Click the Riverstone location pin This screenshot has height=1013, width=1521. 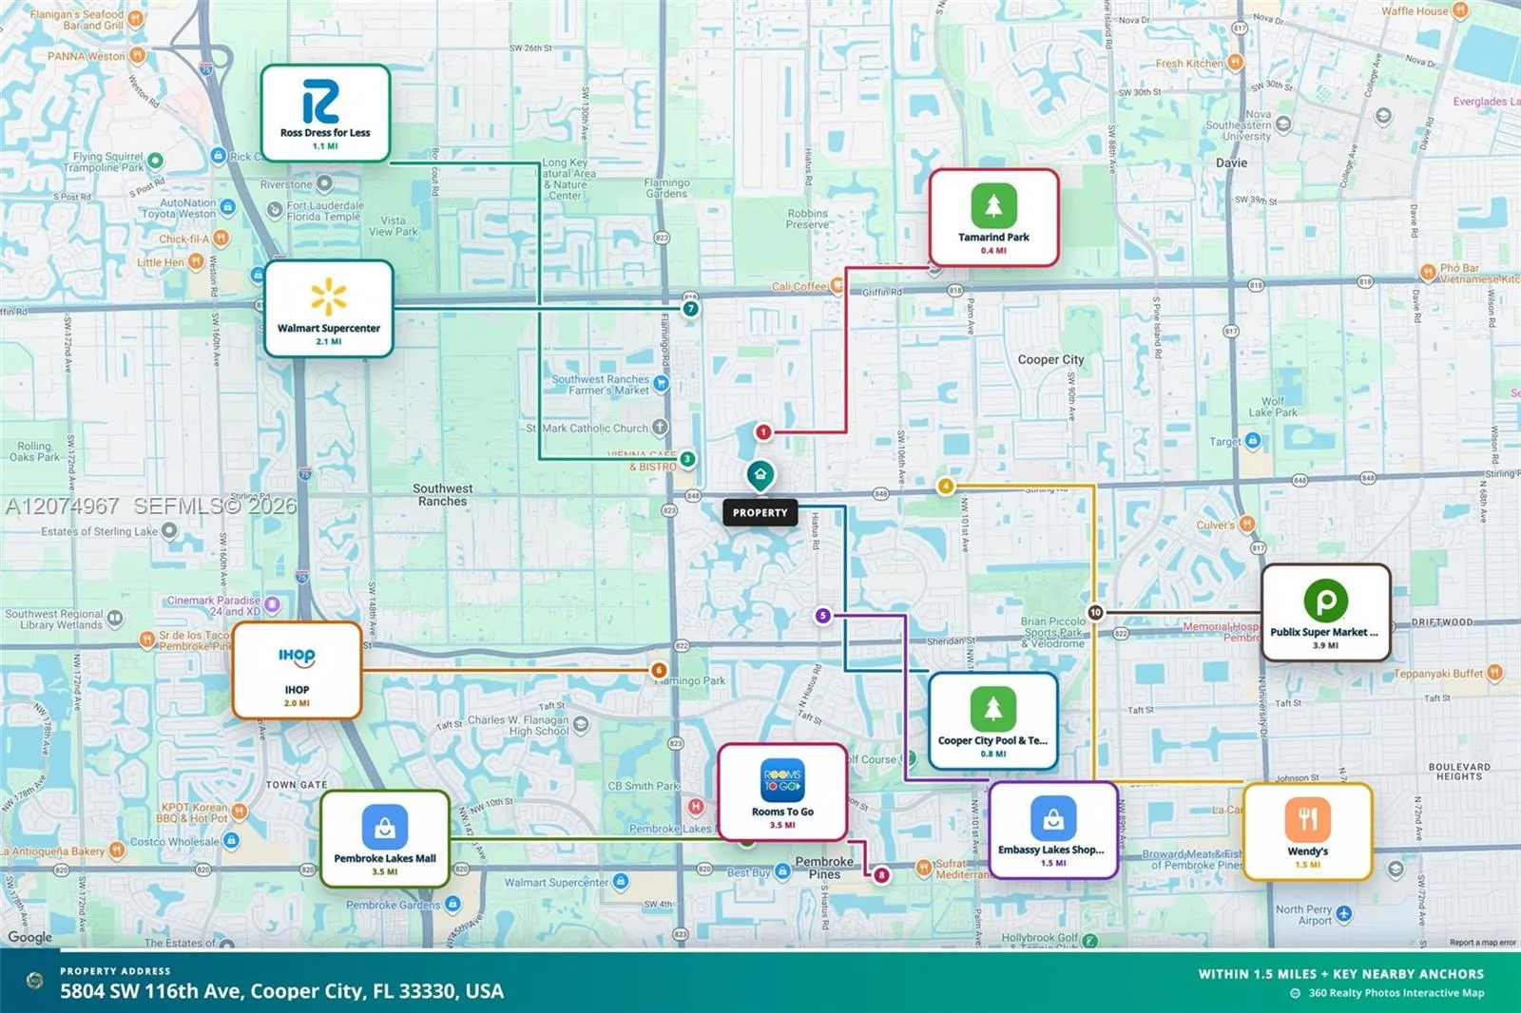pyautogui.click(x=324, y=183)
